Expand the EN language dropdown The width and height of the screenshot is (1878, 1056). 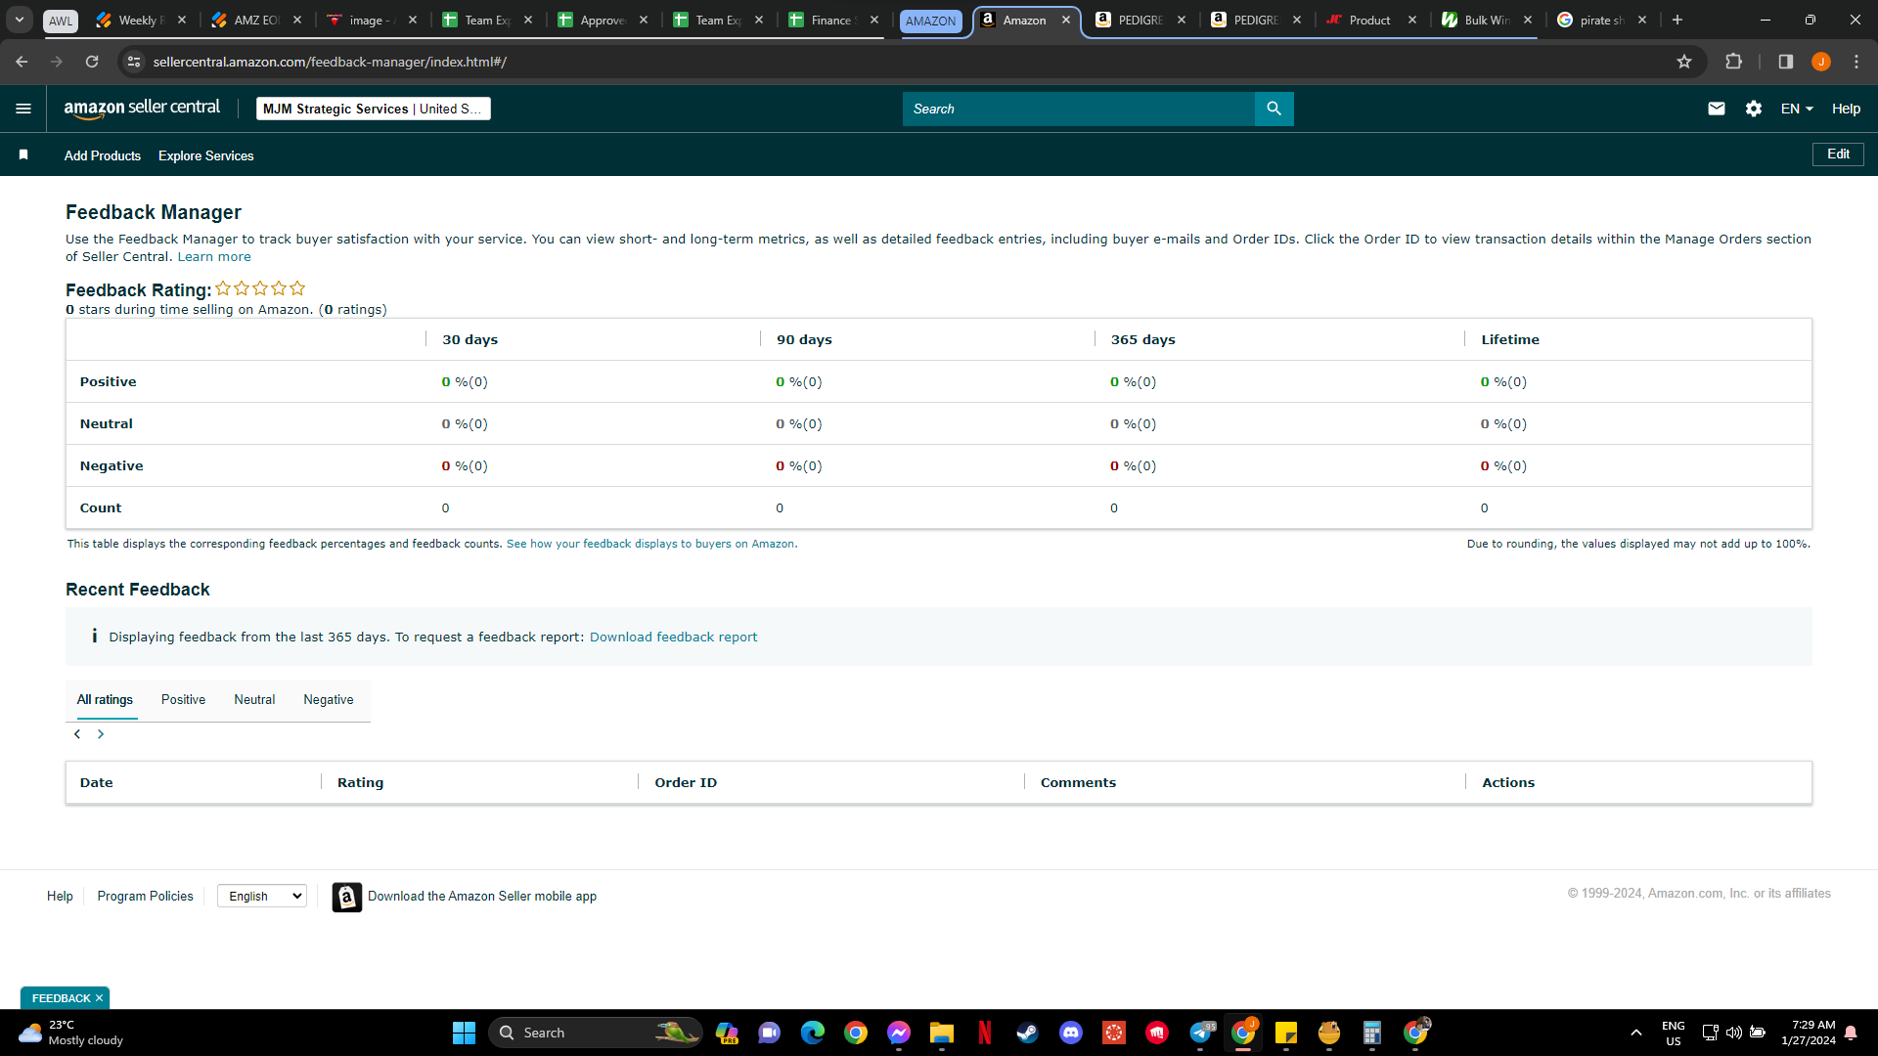(x=1797, y=109)
